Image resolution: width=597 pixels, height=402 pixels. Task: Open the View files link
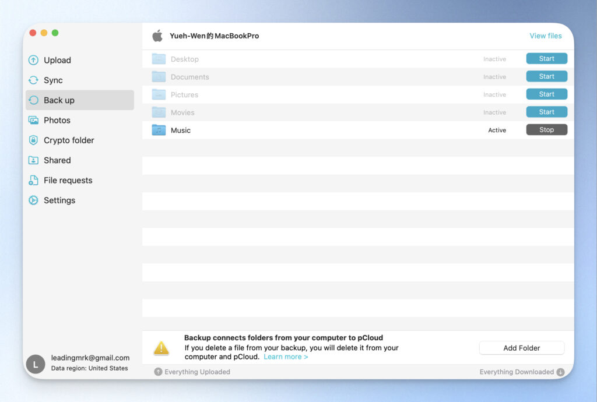tap(546, 36)
